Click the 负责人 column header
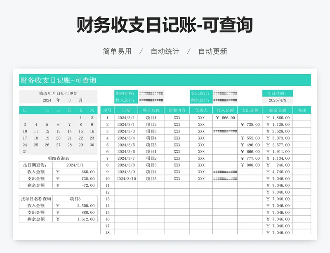Screen dimensions: 330x253 (x=201, y=110)
